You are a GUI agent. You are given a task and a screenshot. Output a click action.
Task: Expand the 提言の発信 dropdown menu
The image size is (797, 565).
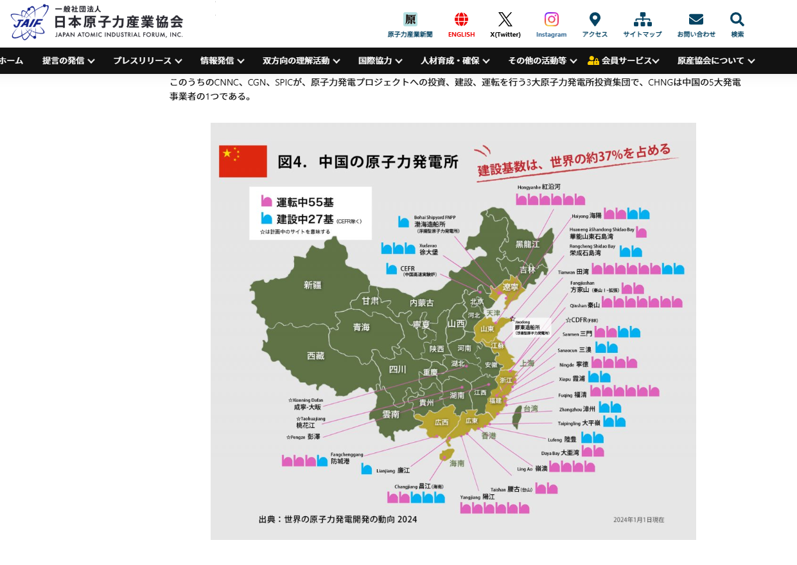tap(69, 61)
